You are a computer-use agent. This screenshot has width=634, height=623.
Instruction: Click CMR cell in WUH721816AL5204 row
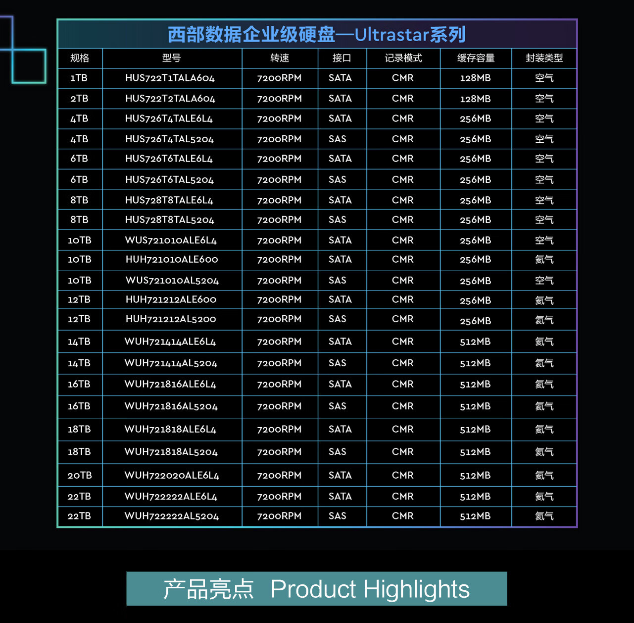[402, 406]
